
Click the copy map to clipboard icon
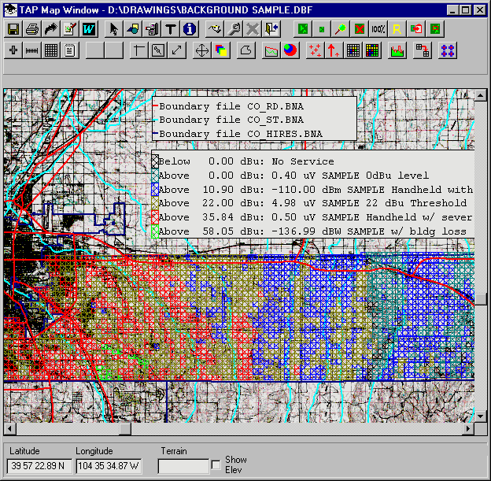415,29
